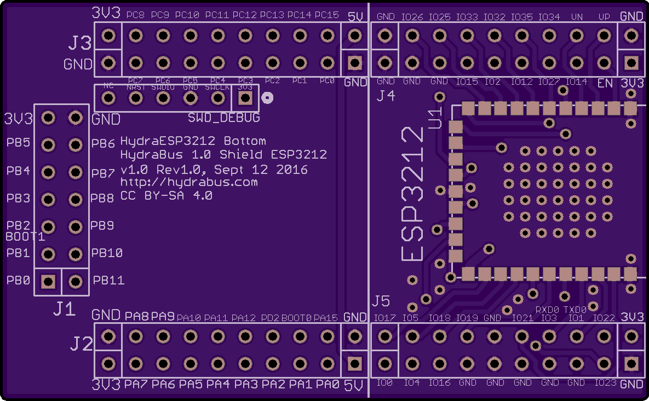Click the IO23 pin label
The width and height of the screenshot is (649, 401).
[606, 382]
